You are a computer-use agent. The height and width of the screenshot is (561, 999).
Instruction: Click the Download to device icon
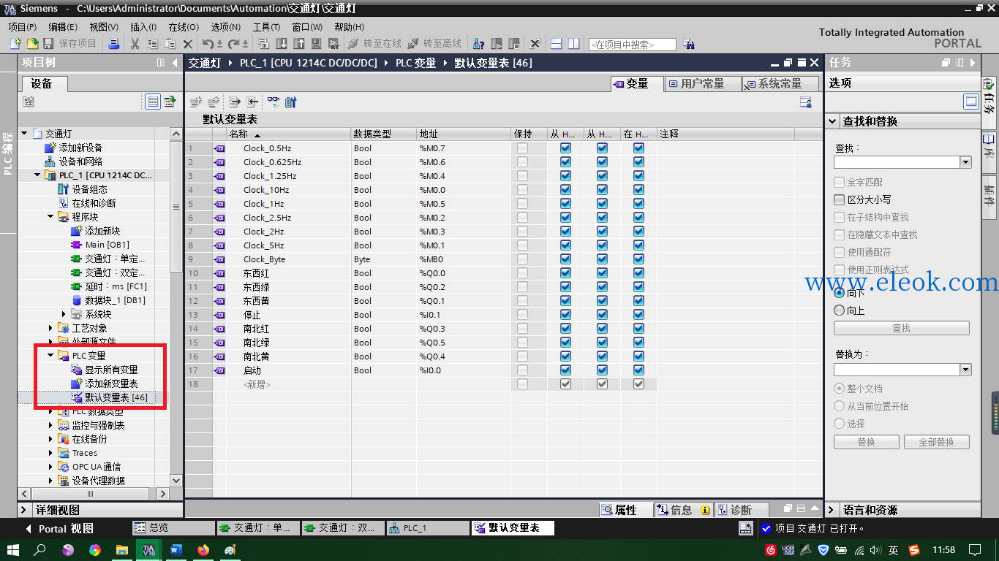point(281,44)
